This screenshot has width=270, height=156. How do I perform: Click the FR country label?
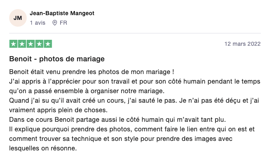click(63, 23)
